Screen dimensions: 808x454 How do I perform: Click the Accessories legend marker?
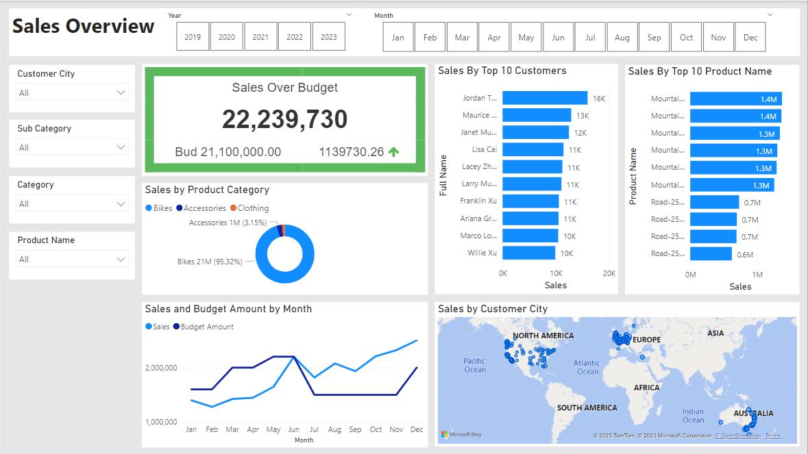click(x=180, y=208)
